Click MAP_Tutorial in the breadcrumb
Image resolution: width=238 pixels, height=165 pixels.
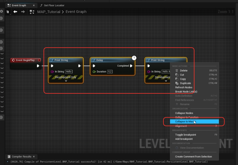49,12
